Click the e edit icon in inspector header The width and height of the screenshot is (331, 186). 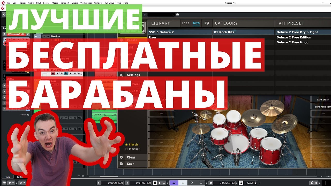[x=28, y=34]
